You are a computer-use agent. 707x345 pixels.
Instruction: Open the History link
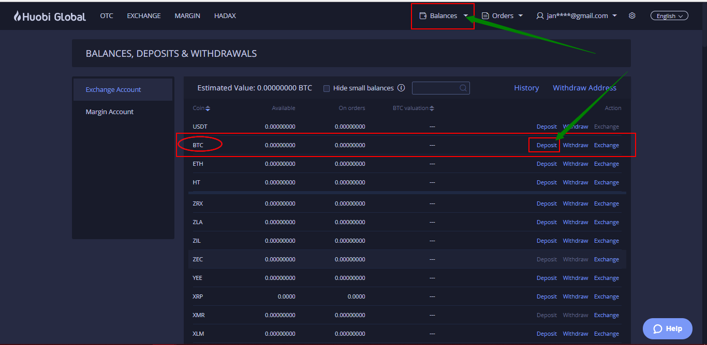526,88
